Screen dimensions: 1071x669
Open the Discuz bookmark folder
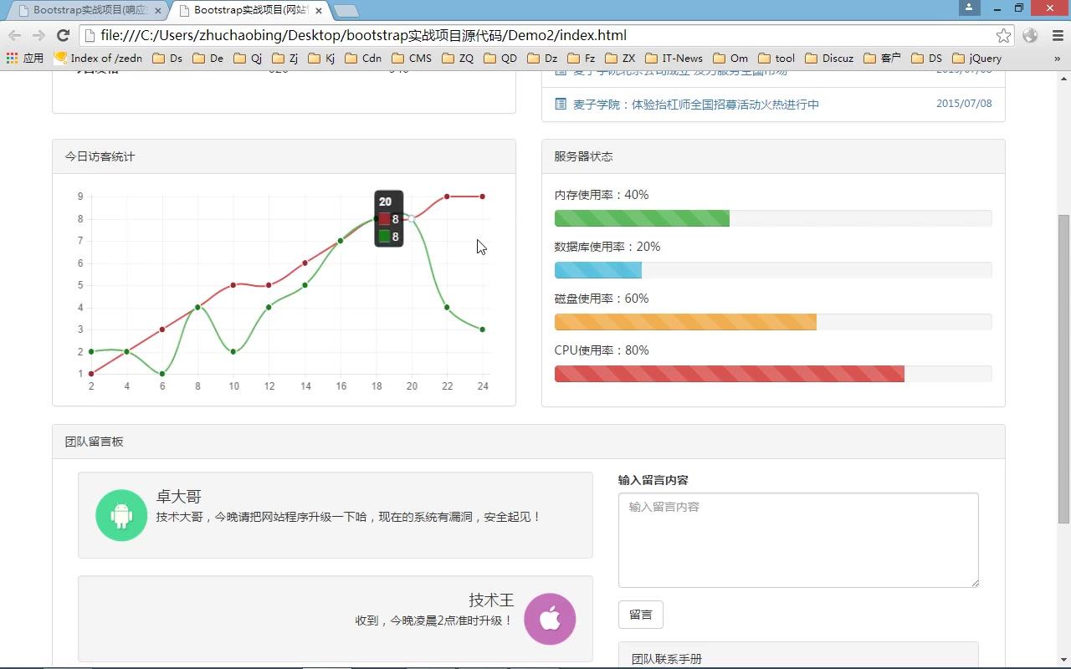(830, 59)
